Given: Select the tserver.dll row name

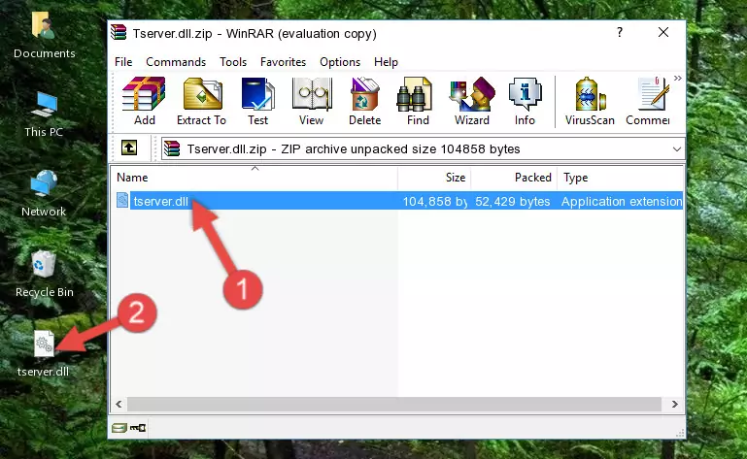Looking at the screenshot, I should click(161, 202).
